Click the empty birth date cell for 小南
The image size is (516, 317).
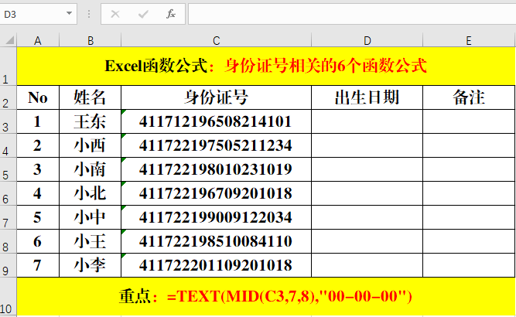click(367, 169)
